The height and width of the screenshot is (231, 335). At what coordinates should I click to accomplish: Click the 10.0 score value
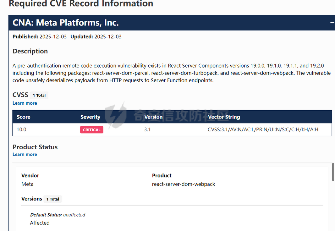(21, 129)
